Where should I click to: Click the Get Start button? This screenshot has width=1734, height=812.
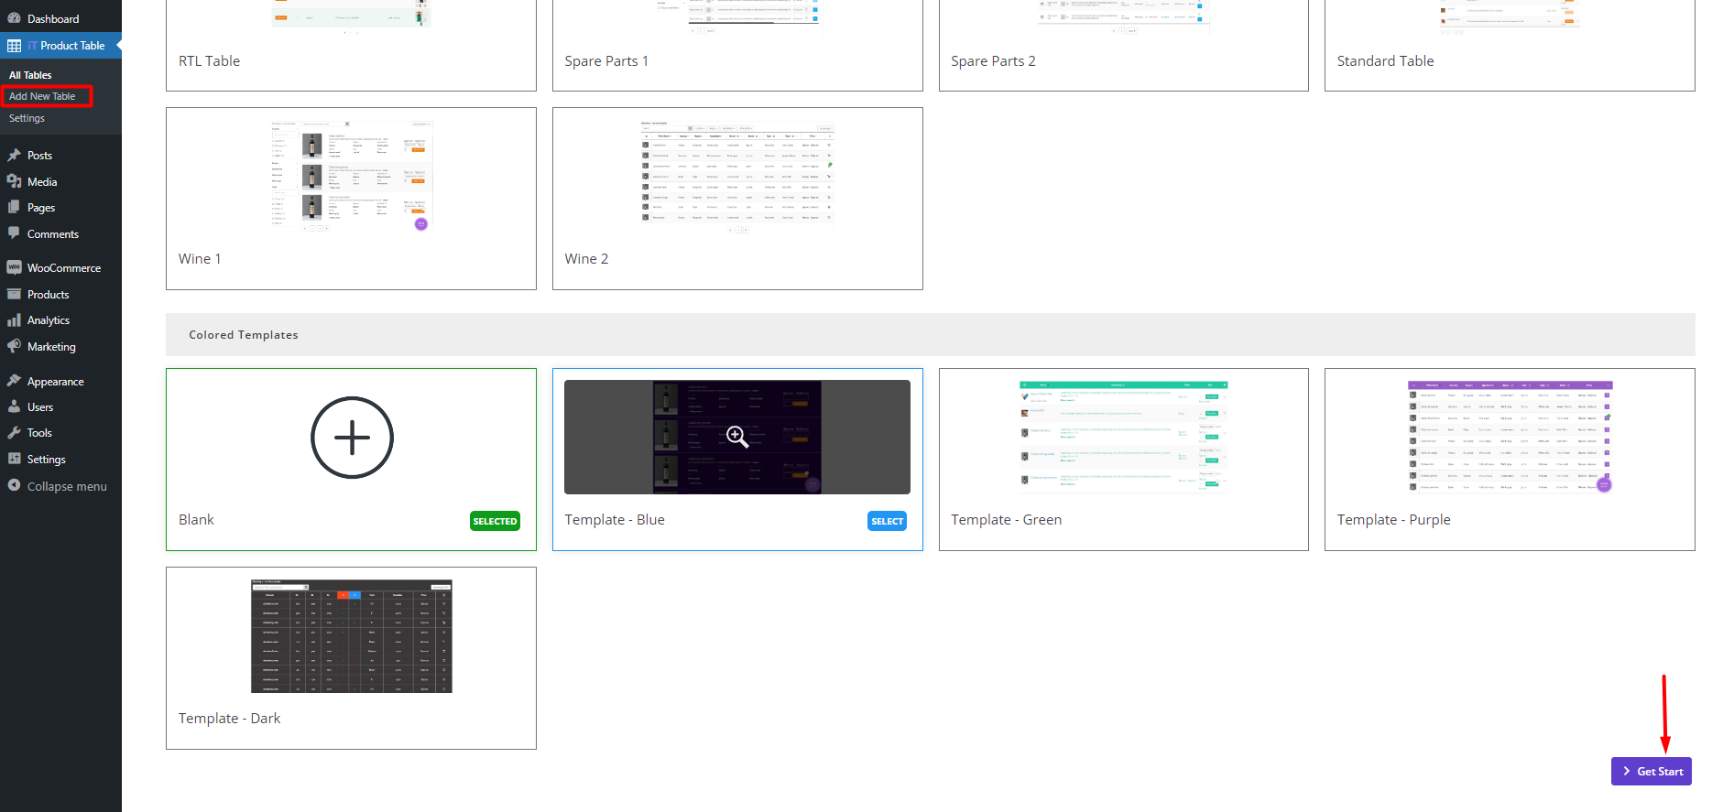coord(1651,771)
